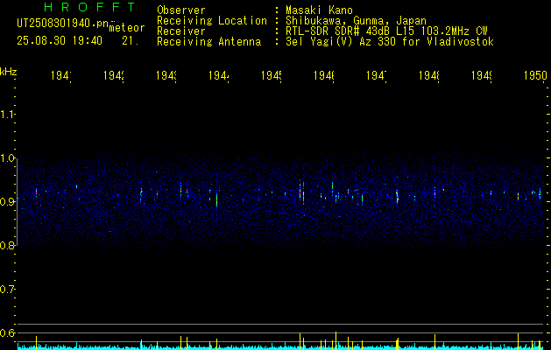
Task: Select receiver text RTL-SDR SDR# 43dB L15 103.2MHz CW
Action: (x=386, y=31)
